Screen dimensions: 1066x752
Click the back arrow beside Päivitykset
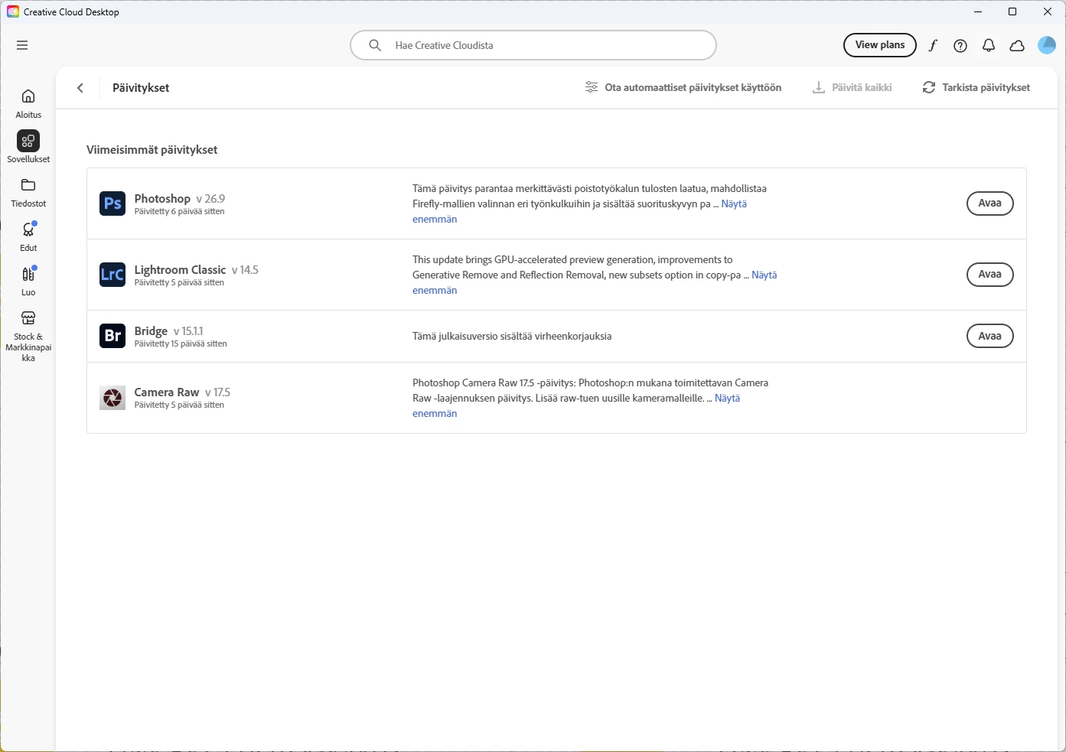coord(80,88)
